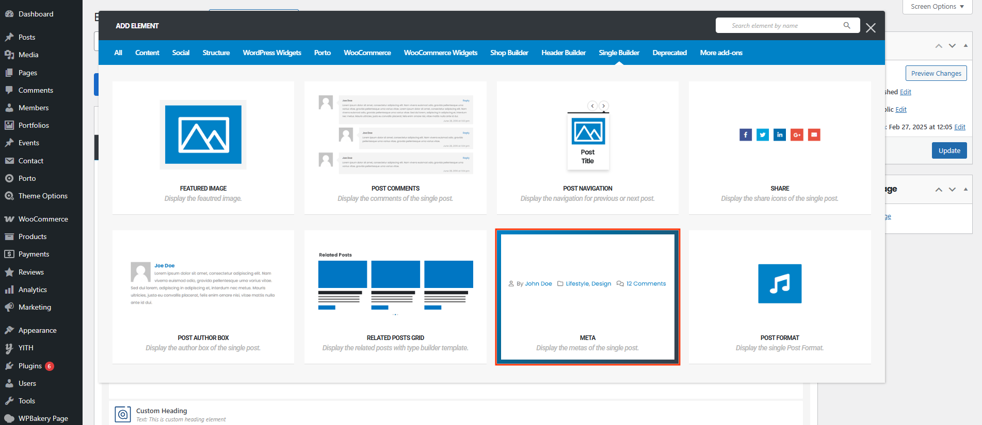Click the Preview Changes button
This screenshot has height=425, width=982.
coord(936,73)
